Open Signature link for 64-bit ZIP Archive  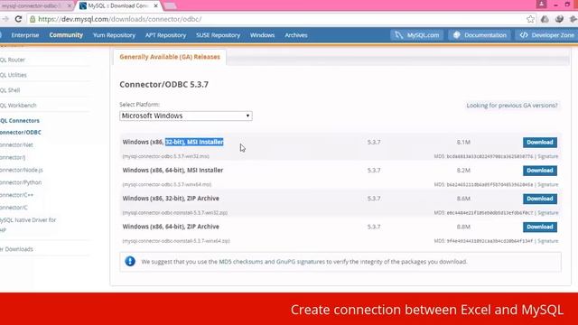point(548,241)
